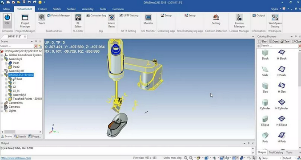
Task: Select the H Cylinder shape
Action: coord(281,104)
